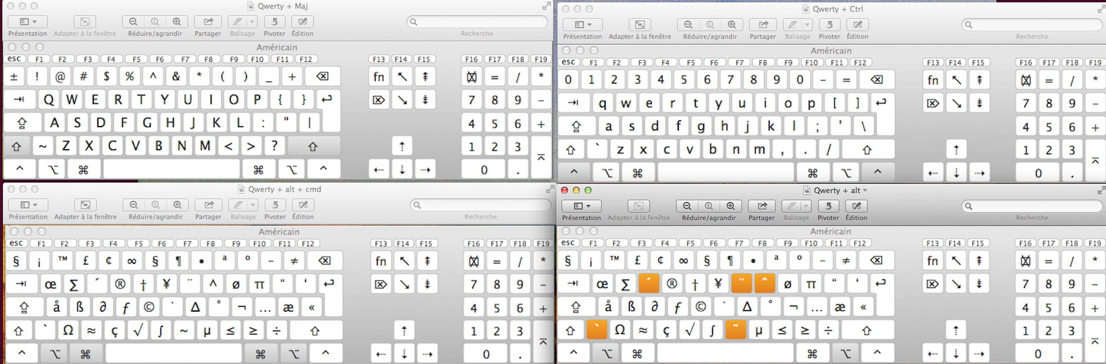Viewport: 1106px width, 364px height.
Task: Open Présentation menu in Qwerty + alt window
Action: (582, 206)
